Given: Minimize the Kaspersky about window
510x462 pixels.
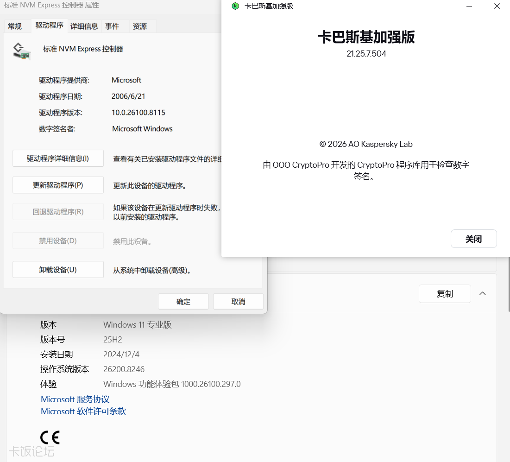Looking at the screenshot, I should (469, 6).
